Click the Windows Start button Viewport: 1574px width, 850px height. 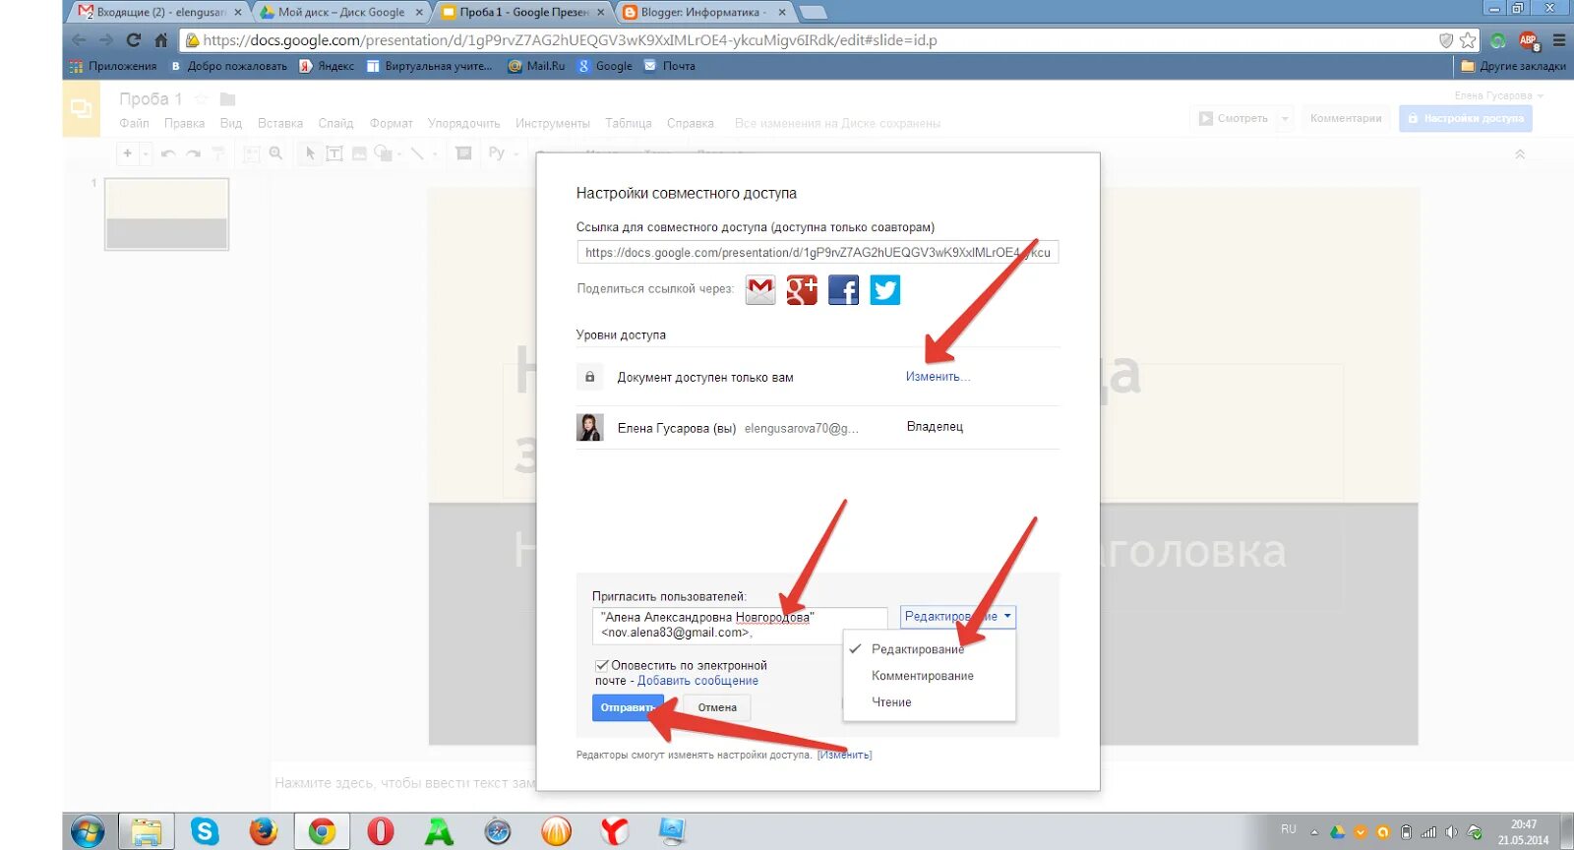pyautogui.click(x=88, y=831)
